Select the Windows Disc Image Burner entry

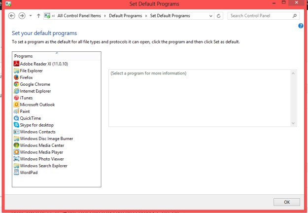point(46,139)
